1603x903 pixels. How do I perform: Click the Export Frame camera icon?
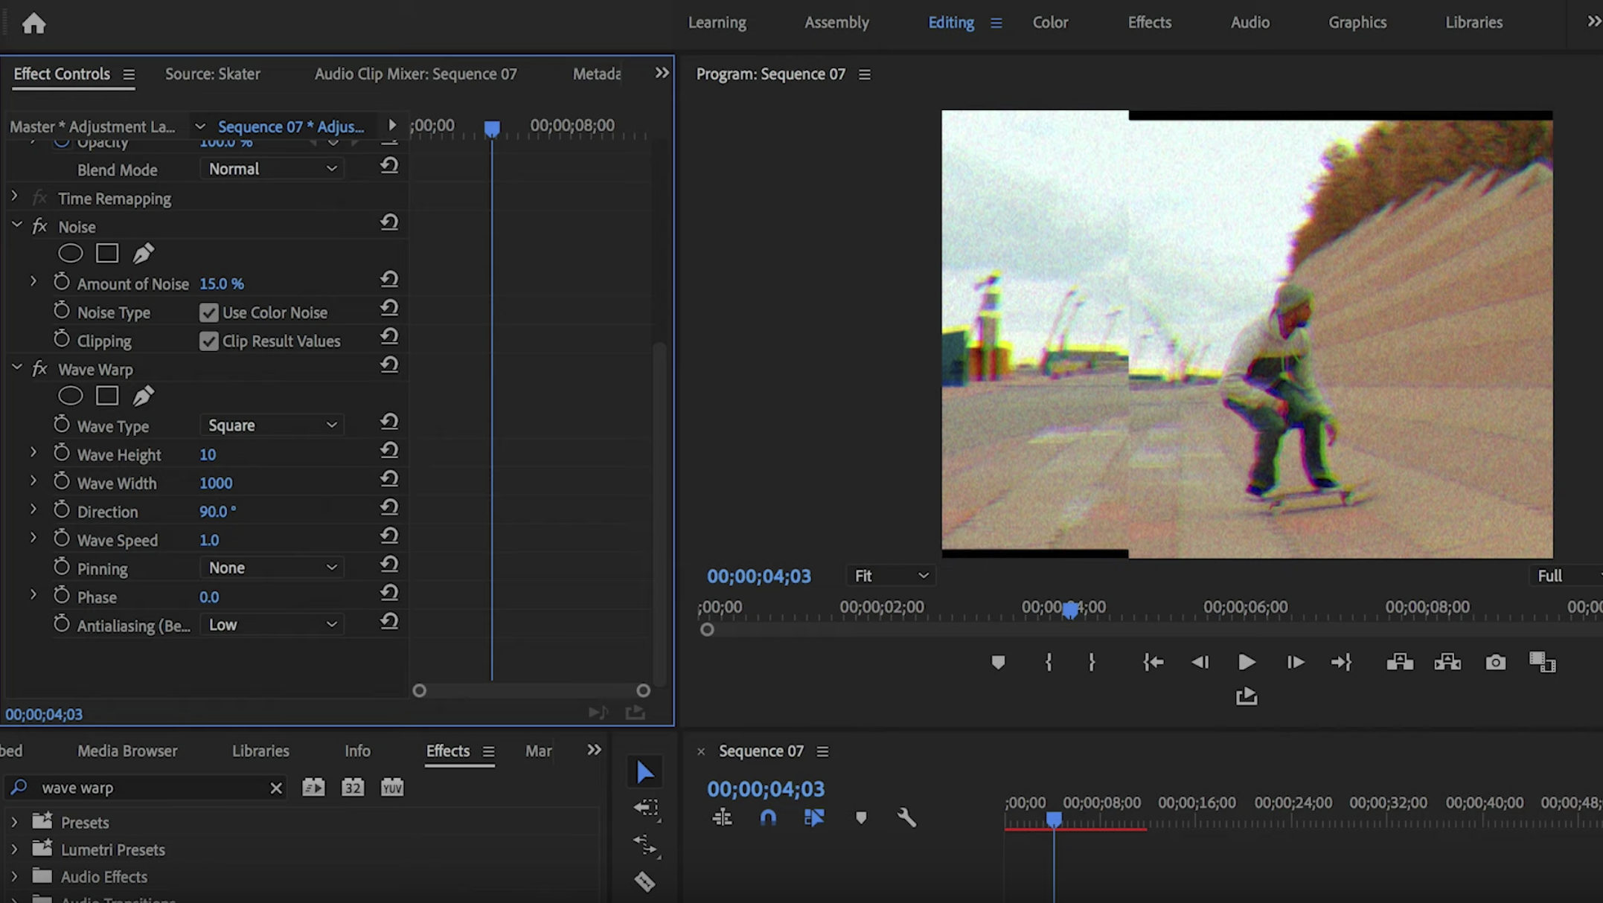[x=1495, y=662]
